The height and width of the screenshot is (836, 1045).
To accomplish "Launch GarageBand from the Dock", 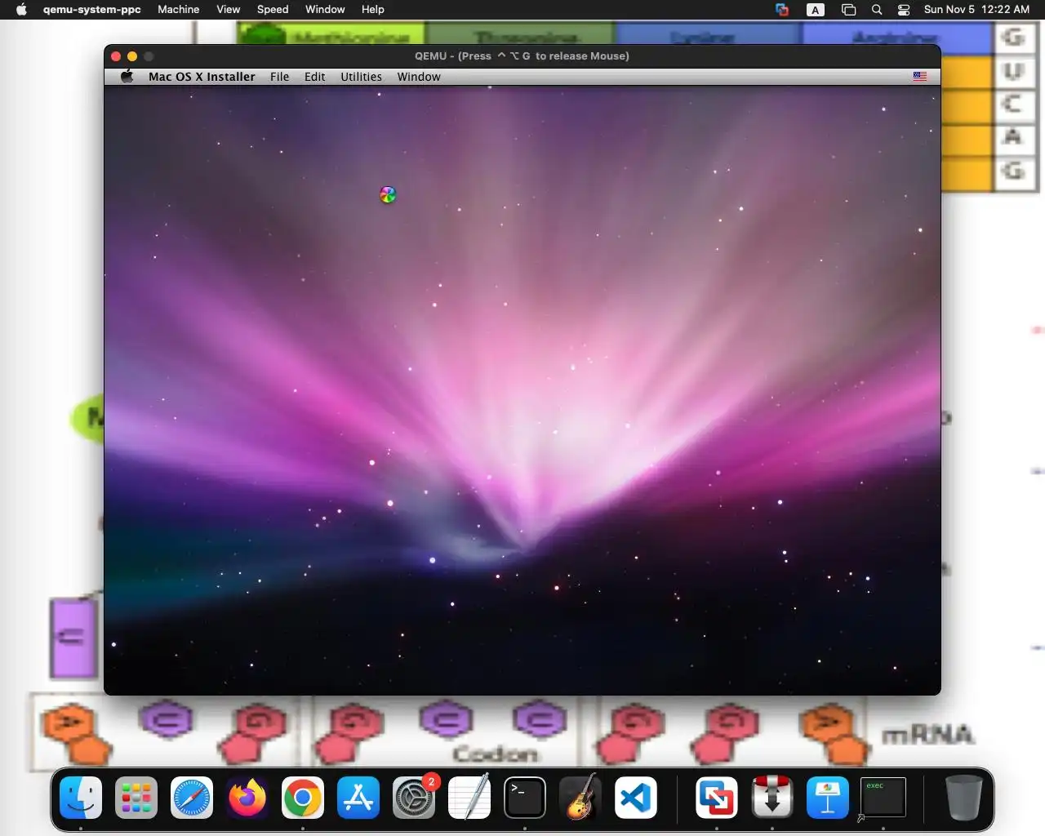I will coord(580,798).
